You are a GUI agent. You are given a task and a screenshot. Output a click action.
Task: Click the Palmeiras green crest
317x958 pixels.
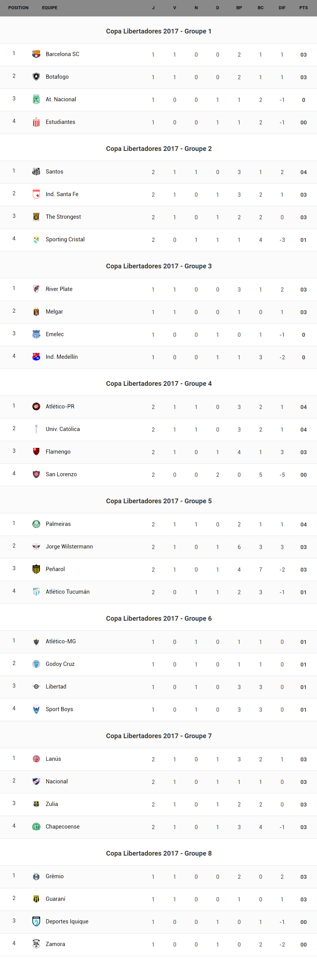click(36, 524)
